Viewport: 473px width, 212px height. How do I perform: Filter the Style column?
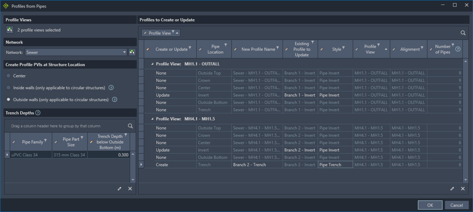pos(343,48)
